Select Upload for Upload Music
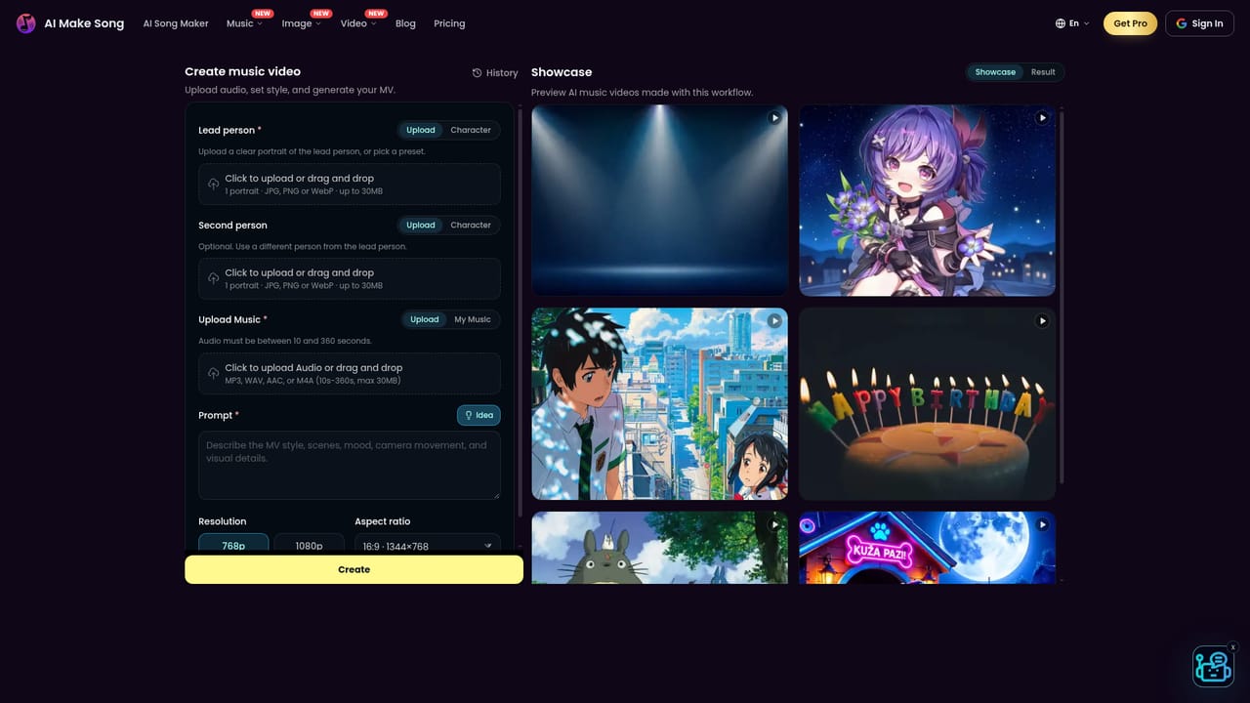This screenshot has height=703, width=1250. point(425,319)
